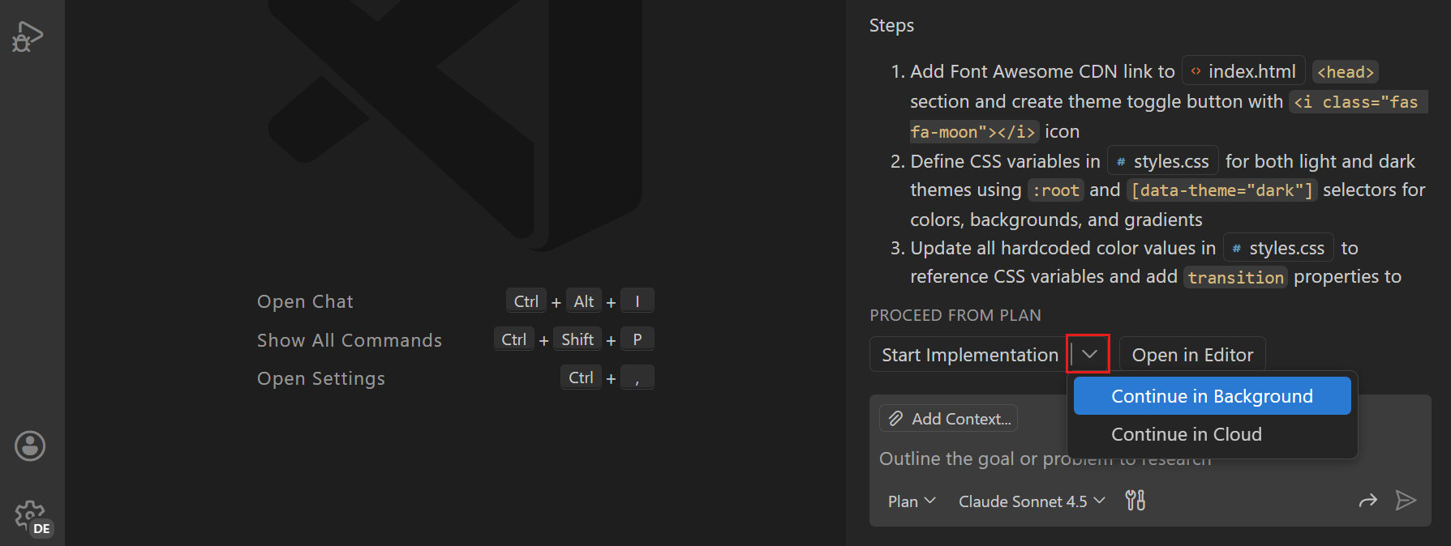Open the Plan mode dropdown

[x=910, y=501]
